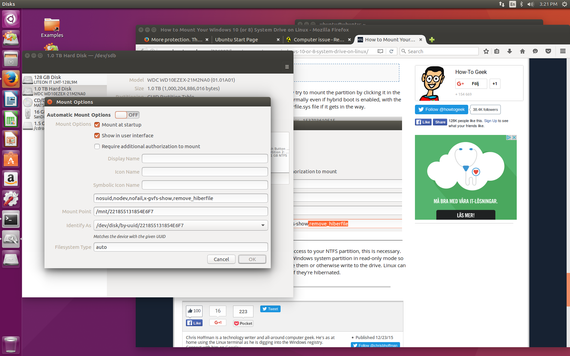Viewport: 570px width, 356px height.
Task: Click the How-To Geek mascot image
Action: [433, 83]
